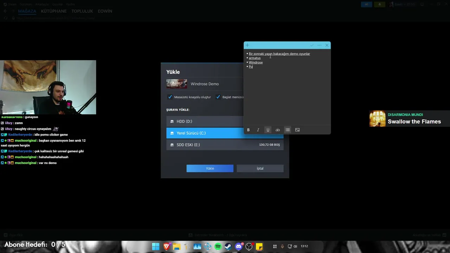Click 'Bir sonraki yayın bakacağım demo oyunlar' line
This screenshot has width=450, height=253.
[279, 54]
